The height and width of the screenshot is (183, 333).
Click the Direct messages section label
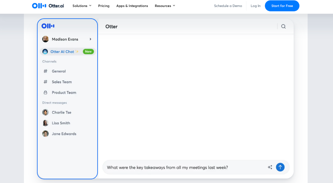click(54, 102)
